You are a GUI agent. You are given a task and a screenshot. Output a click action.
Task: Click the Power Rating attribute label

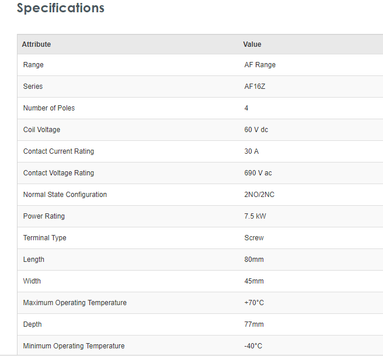44,216
